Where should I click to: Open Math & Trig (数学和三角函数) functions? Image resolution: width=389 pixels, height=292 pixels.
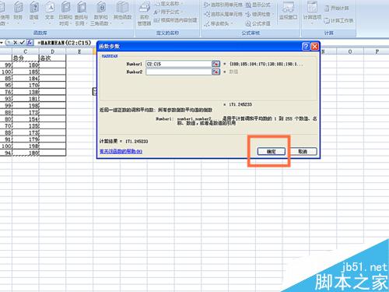coord(100,13)
